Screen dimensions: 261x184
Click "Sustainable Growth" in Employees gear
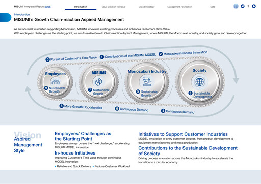[x=57, y=90]
